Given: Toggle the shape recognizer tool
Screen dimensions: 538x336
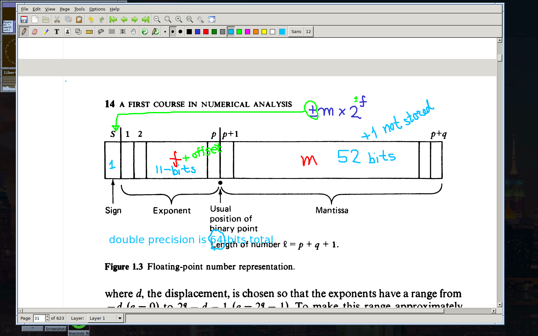Looking at the screenshot, I should tap(78, 32).
